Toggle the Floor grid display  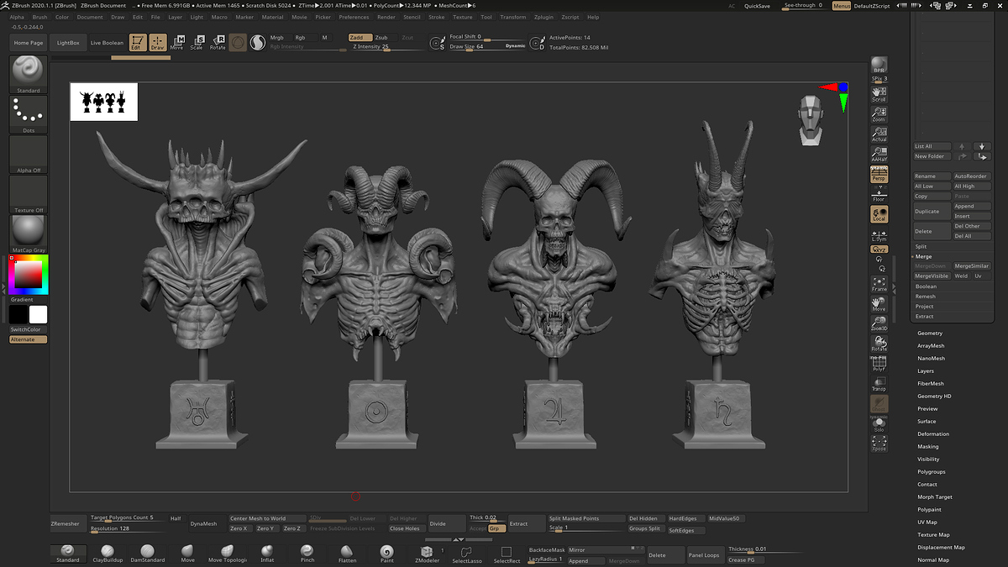coord(879,195)
